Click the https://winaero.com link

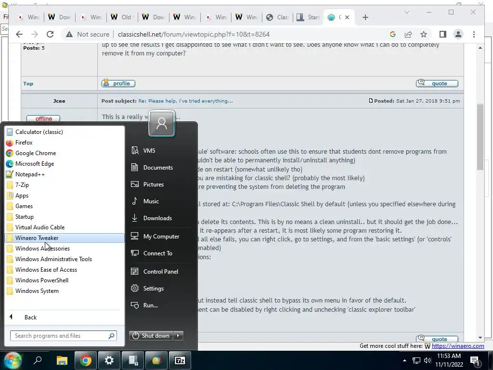coord(458,346)
